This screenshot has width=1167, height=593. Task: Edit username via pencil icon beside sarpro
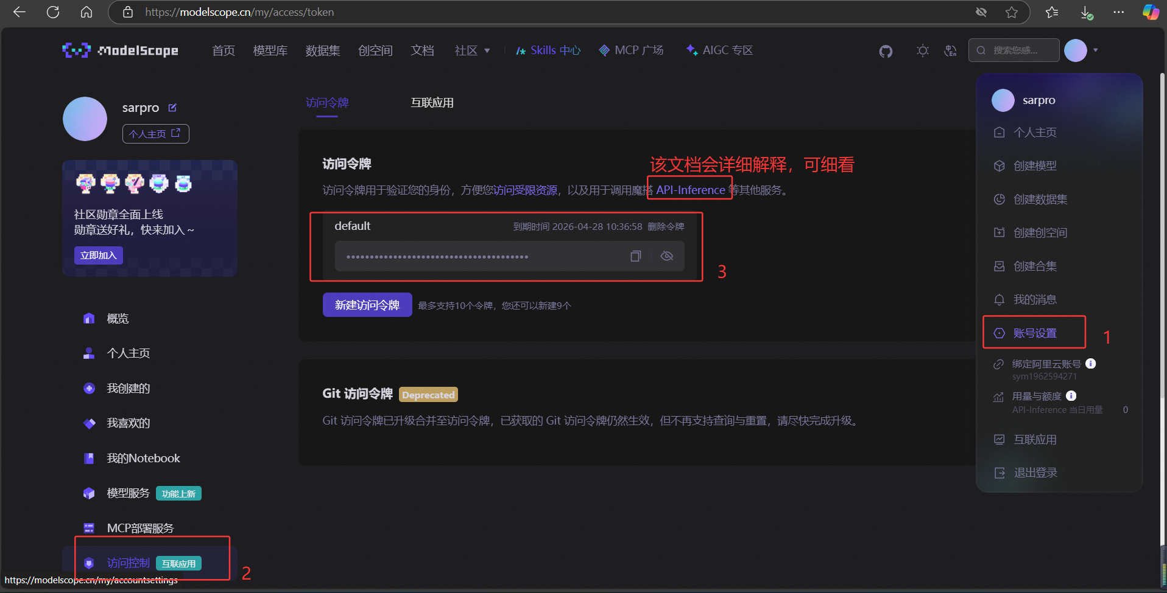pos(172,108)
